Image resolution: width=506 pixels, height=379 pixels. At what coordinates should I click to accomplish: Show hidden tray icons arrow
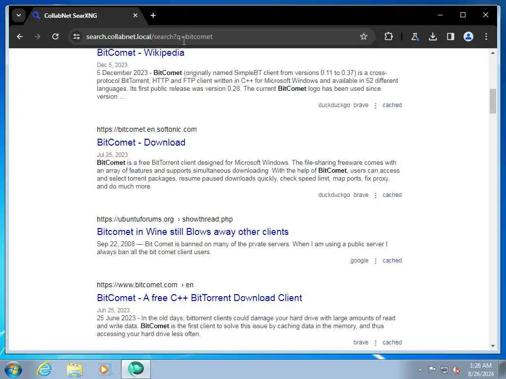420,370
